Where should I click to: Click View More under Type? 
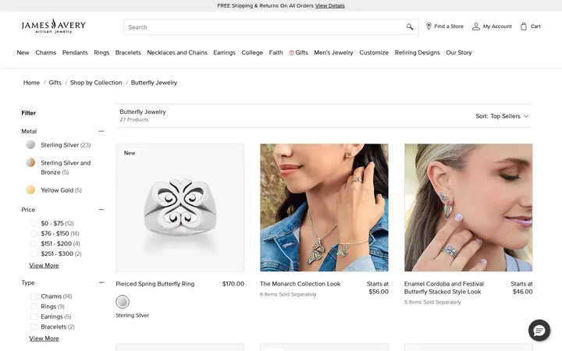tap(44, 339)
